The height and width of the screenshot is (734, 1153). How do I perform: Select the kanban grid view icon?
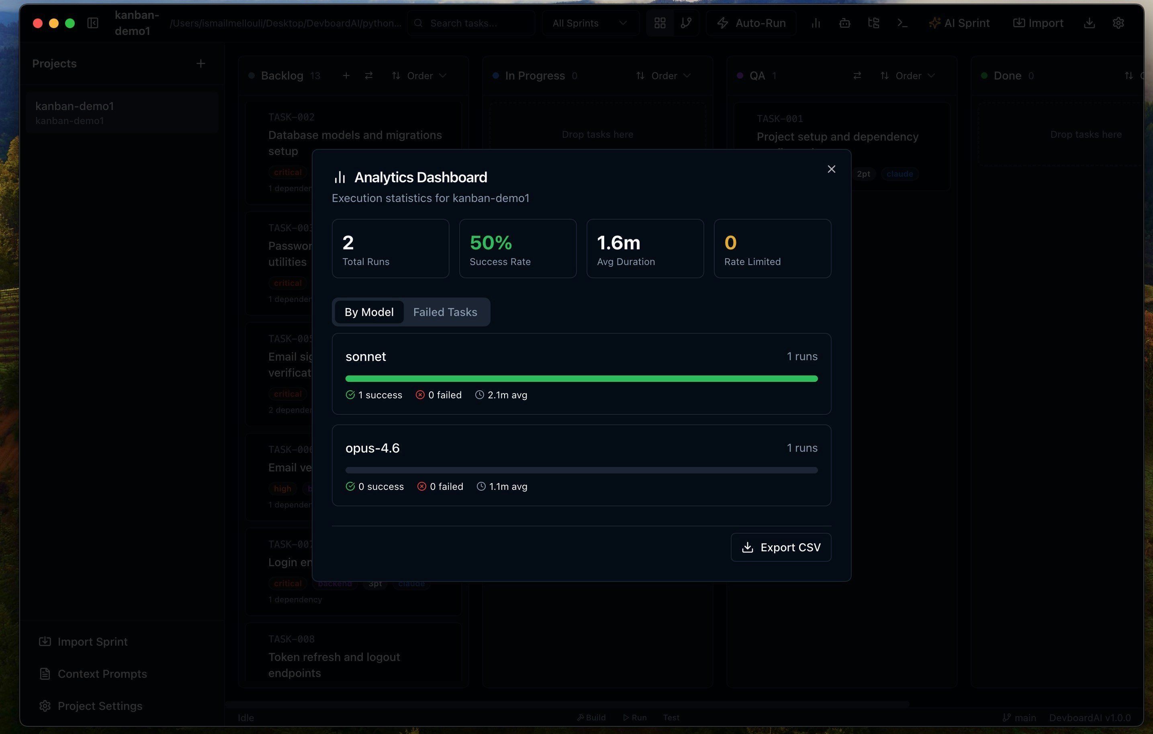[659, 22]
